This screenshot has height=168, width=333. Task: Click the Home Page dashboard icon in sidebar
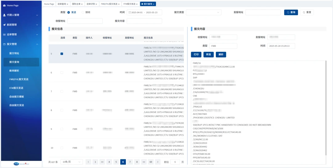click(4, 6)
